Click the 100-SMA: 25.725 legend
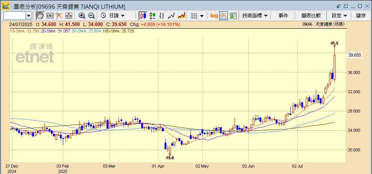 click(118, 31)
